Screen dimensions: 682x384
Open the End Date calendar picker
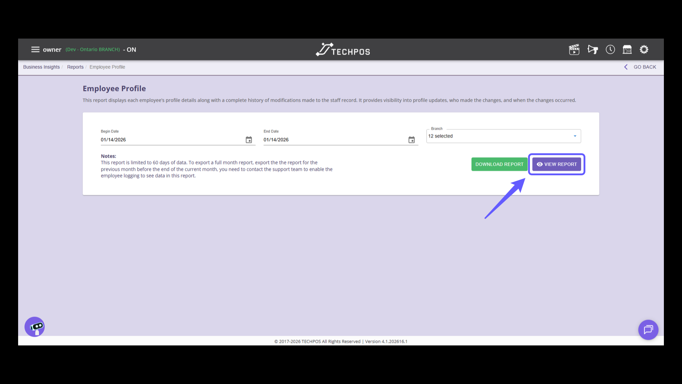click(411, 140)
